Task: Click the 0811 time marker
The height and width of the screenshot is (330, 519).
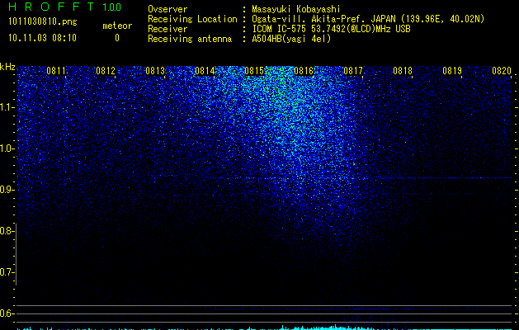Action: [56, 71]
